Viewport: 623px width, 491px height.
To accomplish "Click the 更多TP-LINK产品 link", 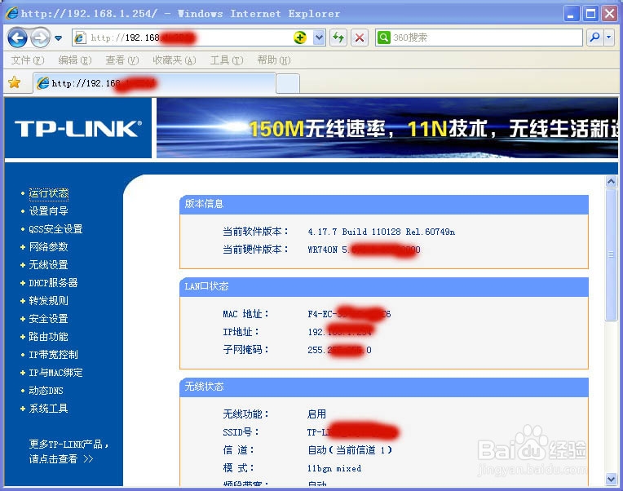I will click(68, 451).
